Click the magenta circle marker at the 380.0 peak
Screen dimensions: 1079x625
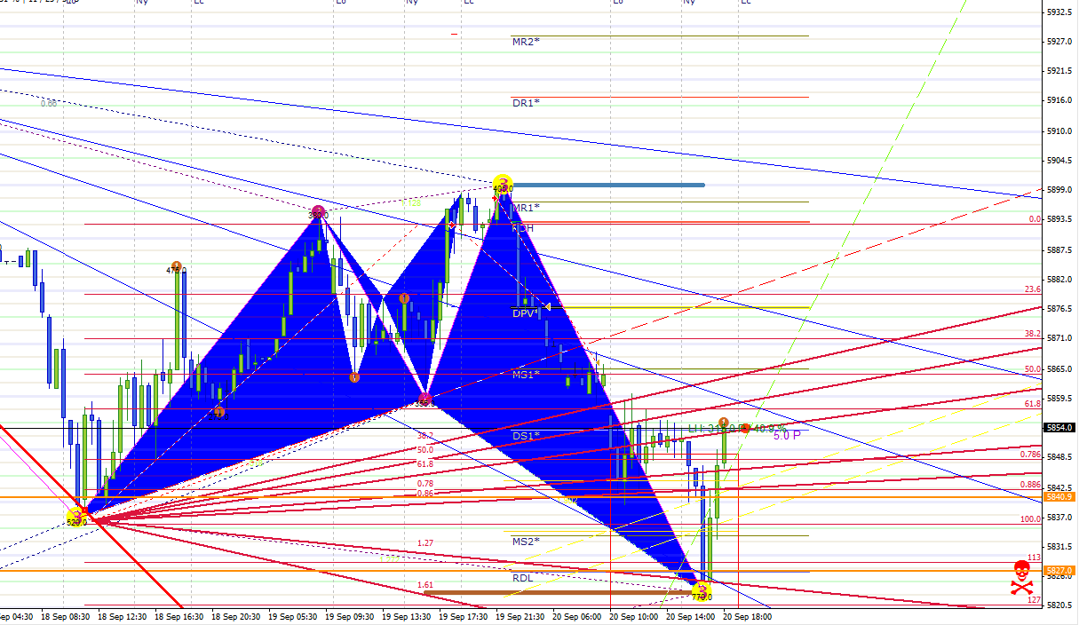point(318,212)
